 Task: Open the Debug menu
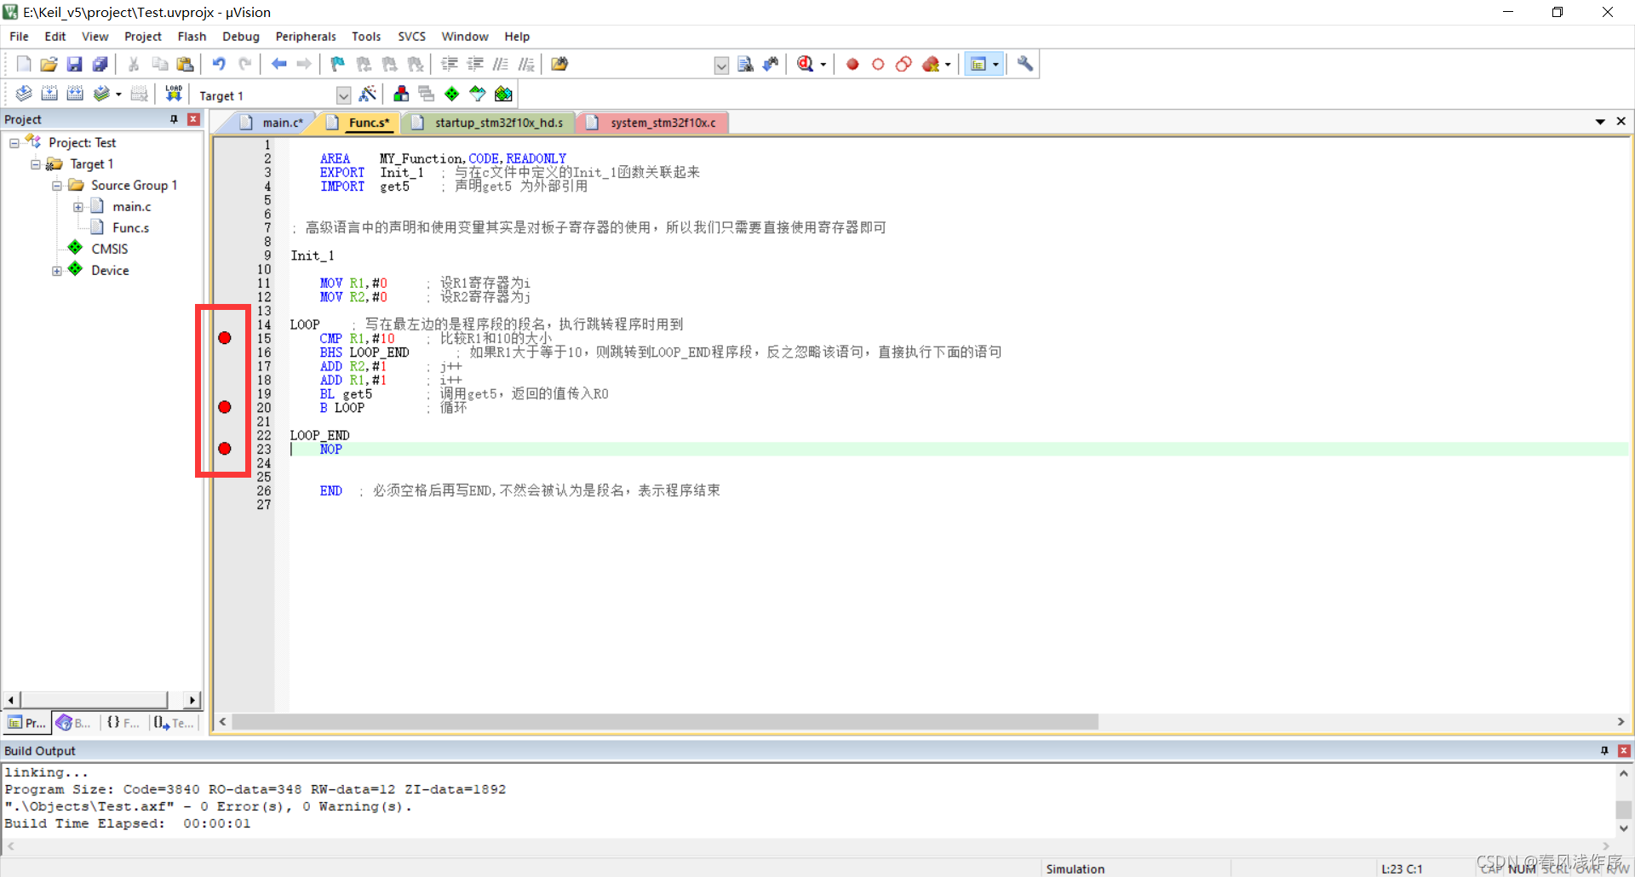241,37
